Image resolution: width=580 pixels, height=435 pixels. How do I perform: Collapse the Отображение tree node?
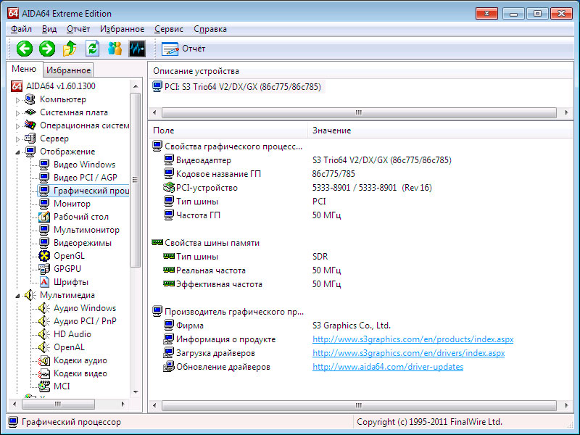pos(18,152)
